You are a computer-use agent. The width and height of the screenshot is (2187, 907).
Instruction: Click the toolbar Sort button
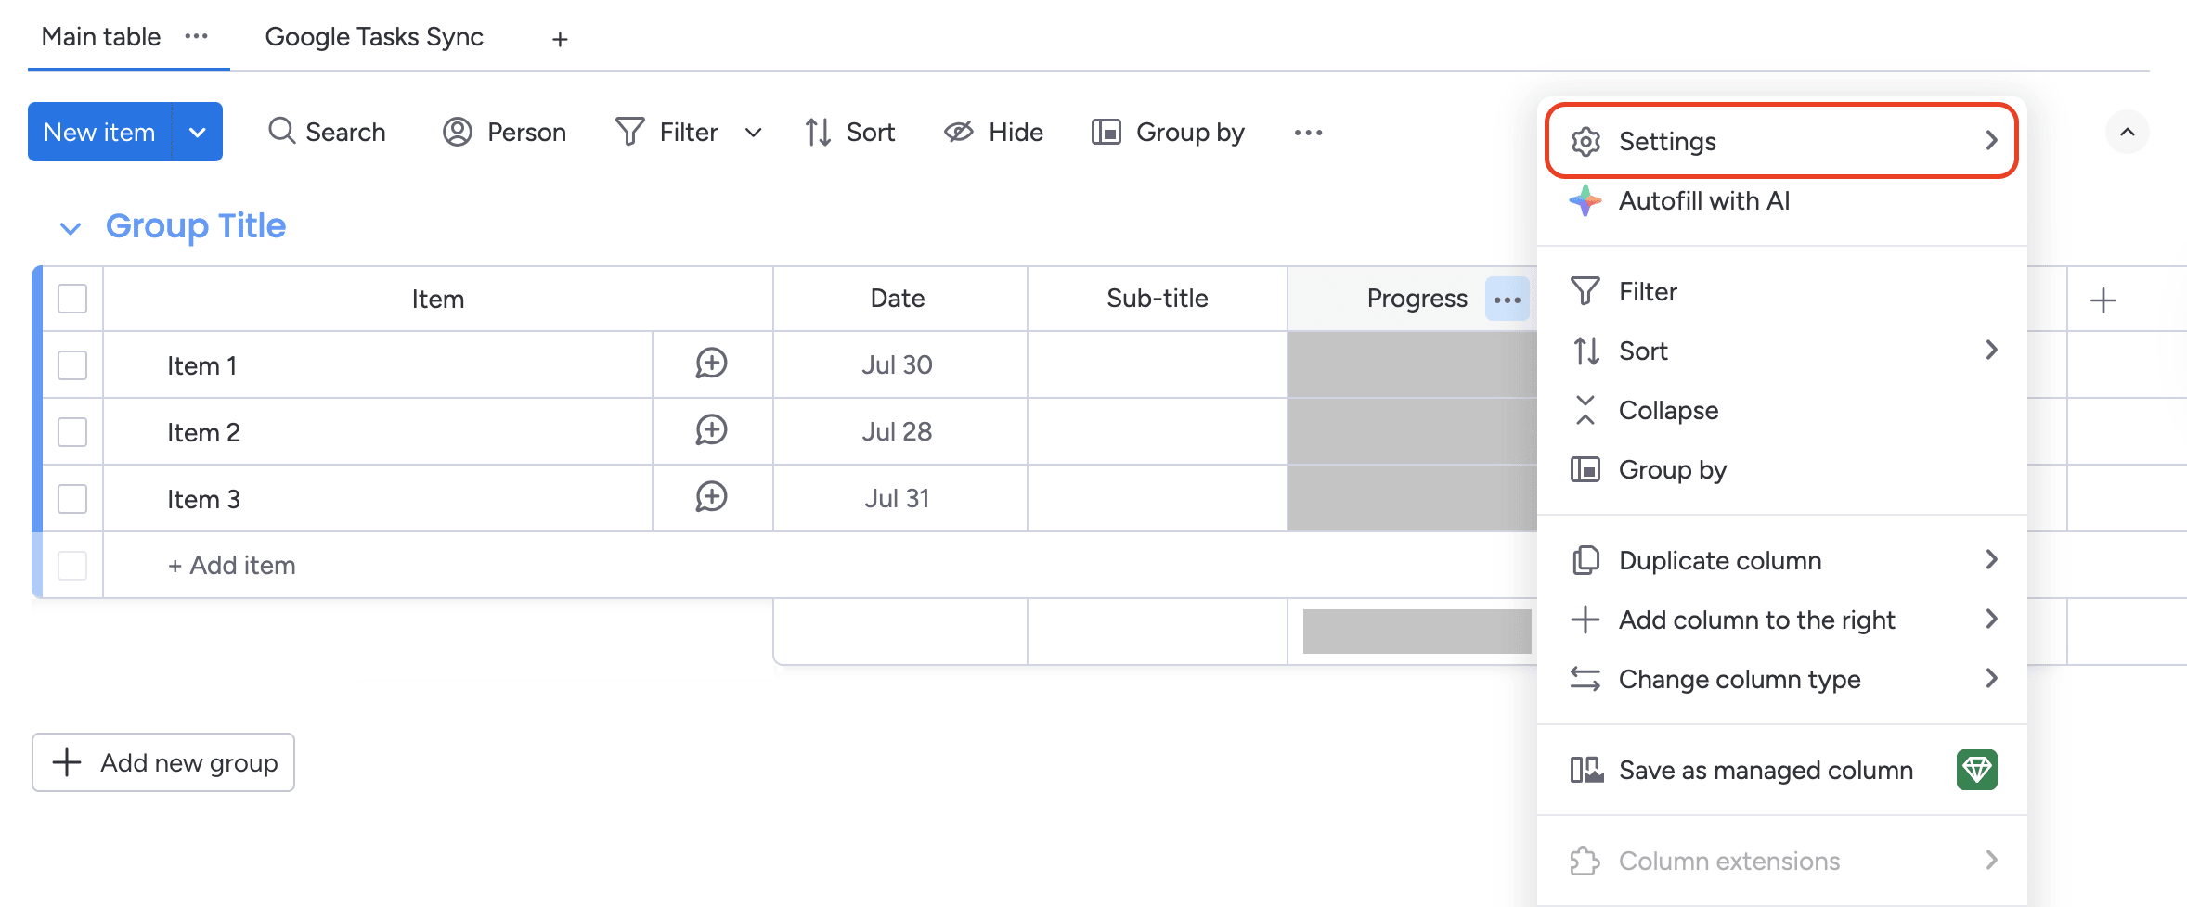pyautogui.click(x=849, y=132)
